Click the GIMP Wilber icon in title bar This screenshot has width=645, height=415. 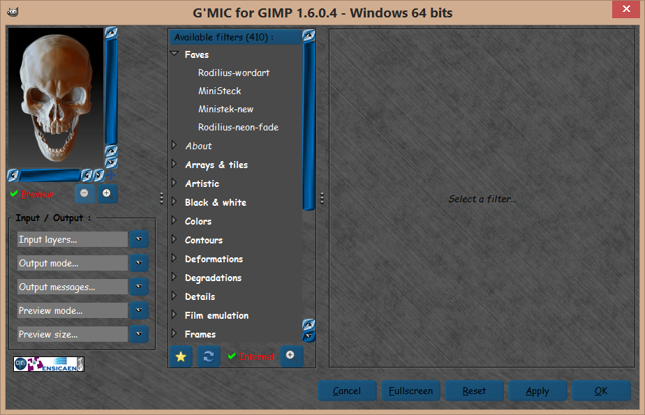pyautogui.click(x=13, y=12)
